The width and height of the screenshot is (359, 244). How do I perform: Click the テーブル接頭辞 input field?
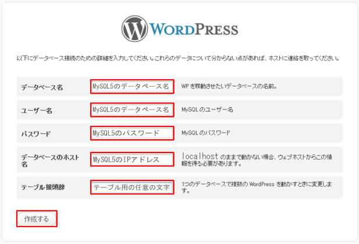pos(132,187)
